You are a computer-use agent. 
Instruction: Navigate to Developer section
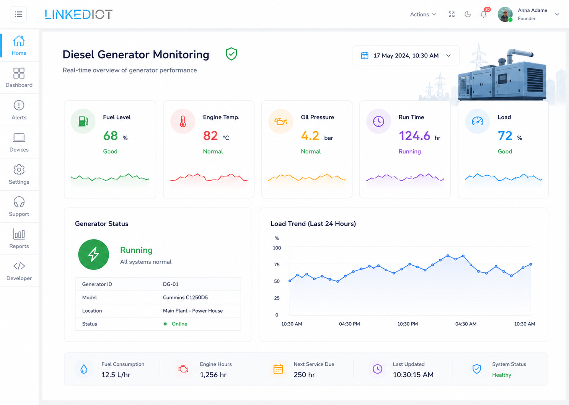(x=19, y=271)
